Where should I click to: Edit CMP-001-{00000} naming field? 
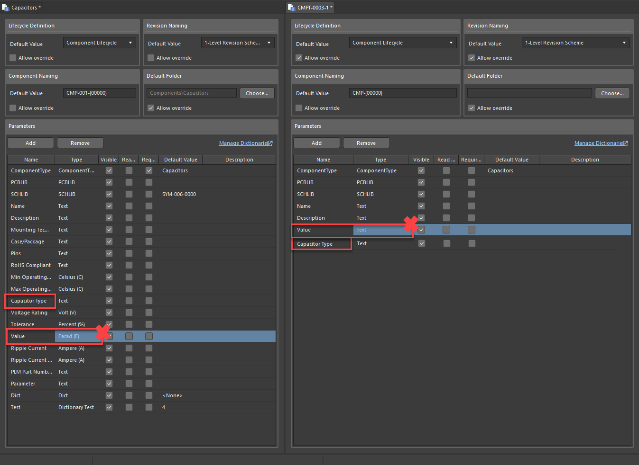100,93
